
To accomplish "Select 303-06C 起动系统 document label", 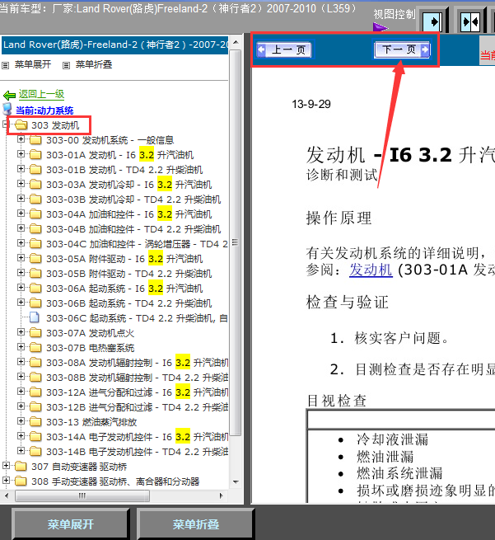I will pos(137,318).
